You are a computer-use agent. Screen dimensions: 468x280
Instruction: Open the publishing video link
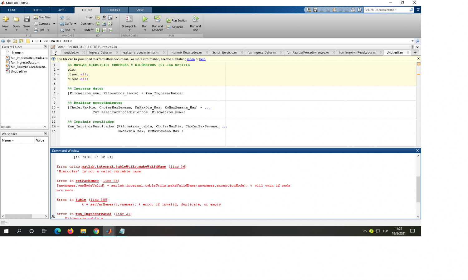191,59
